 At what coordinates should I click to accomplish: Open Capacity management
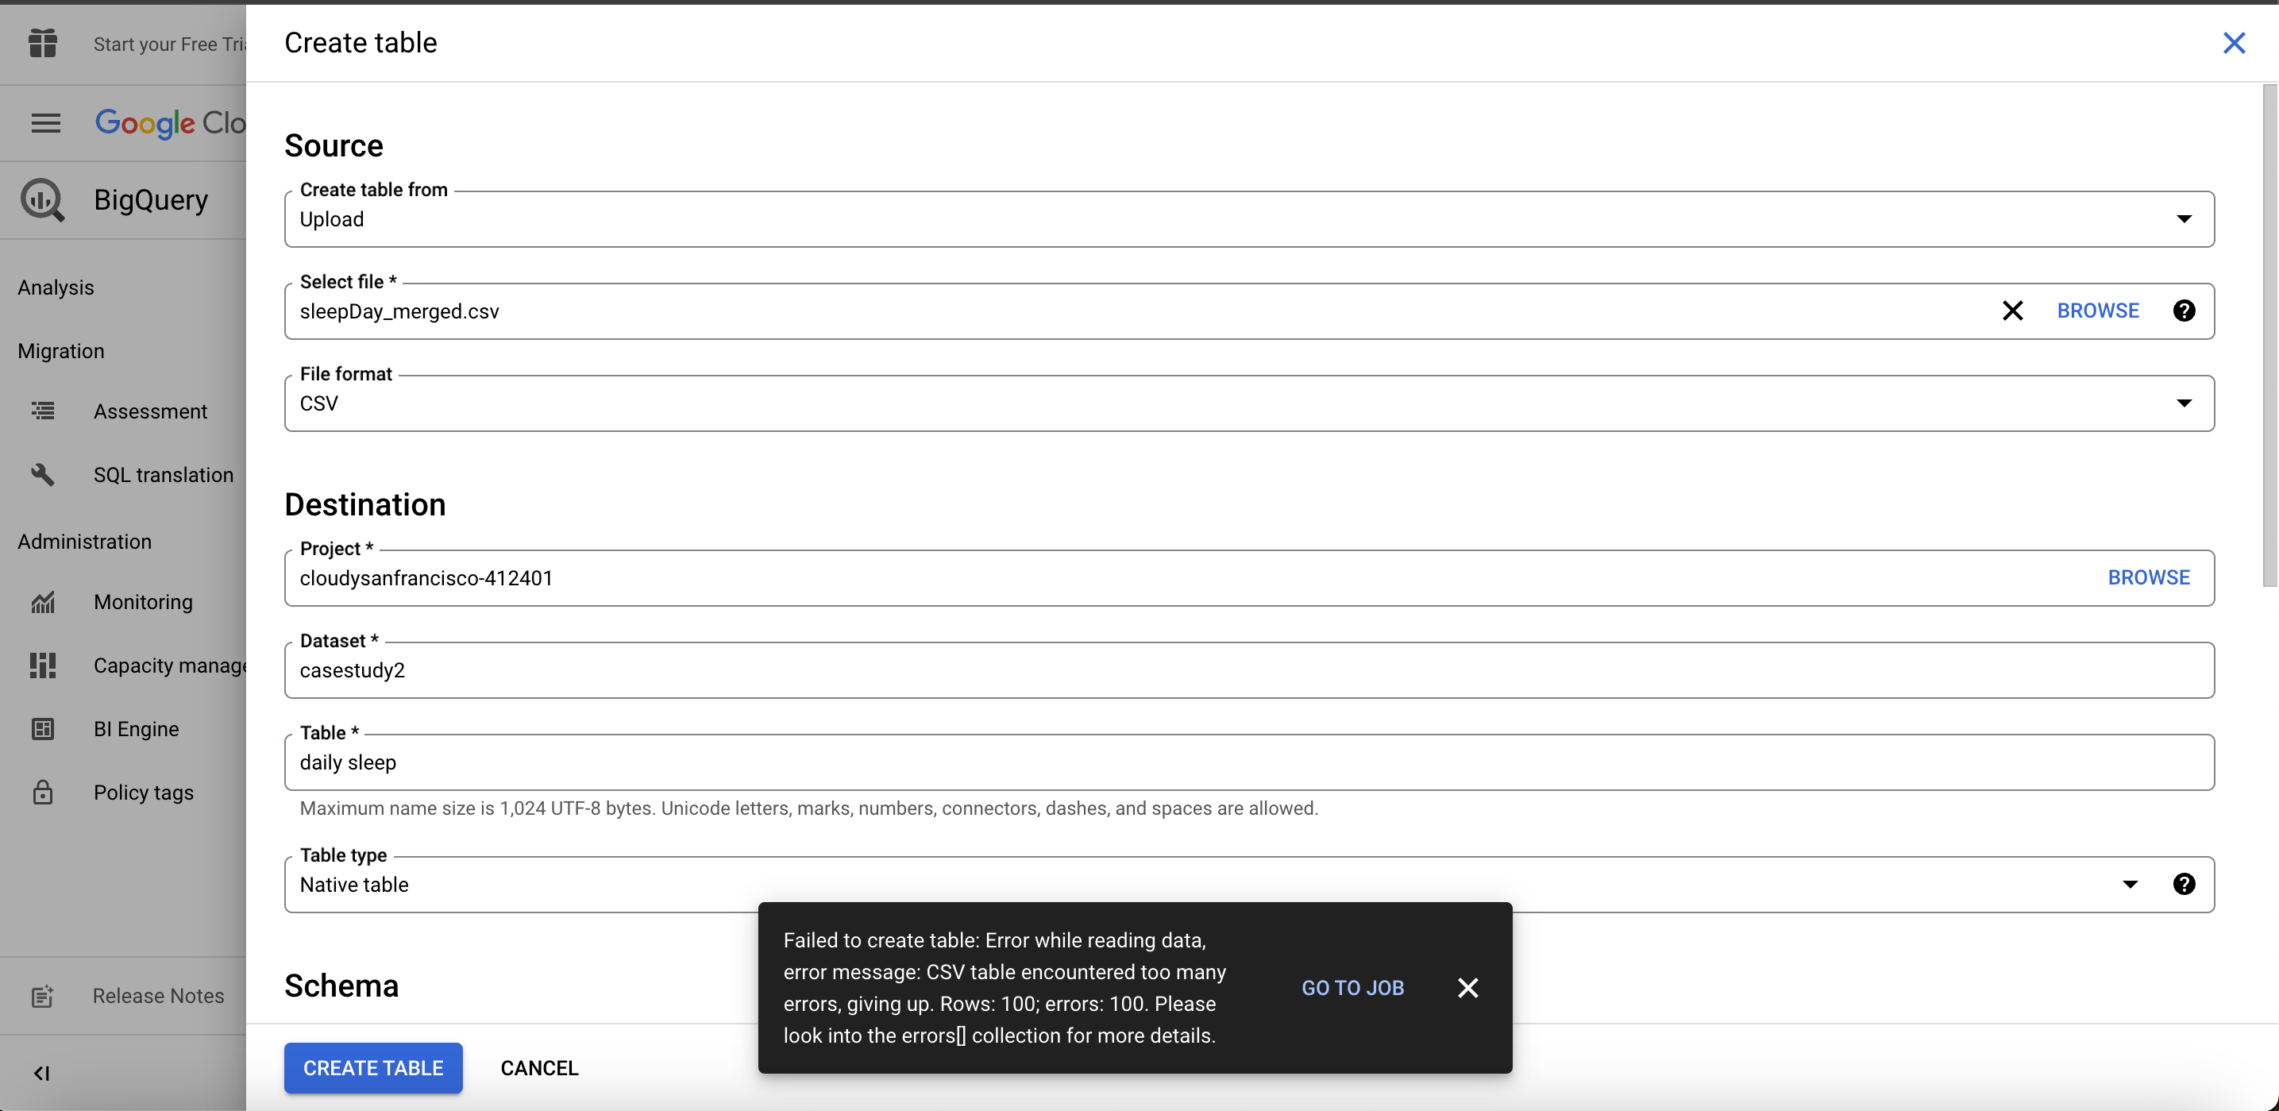(x=168, y=665)
